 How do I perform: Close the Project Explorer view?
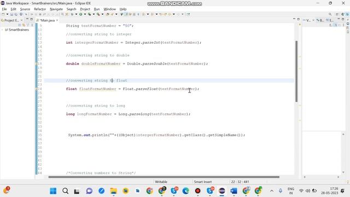[x=22, y=20]
